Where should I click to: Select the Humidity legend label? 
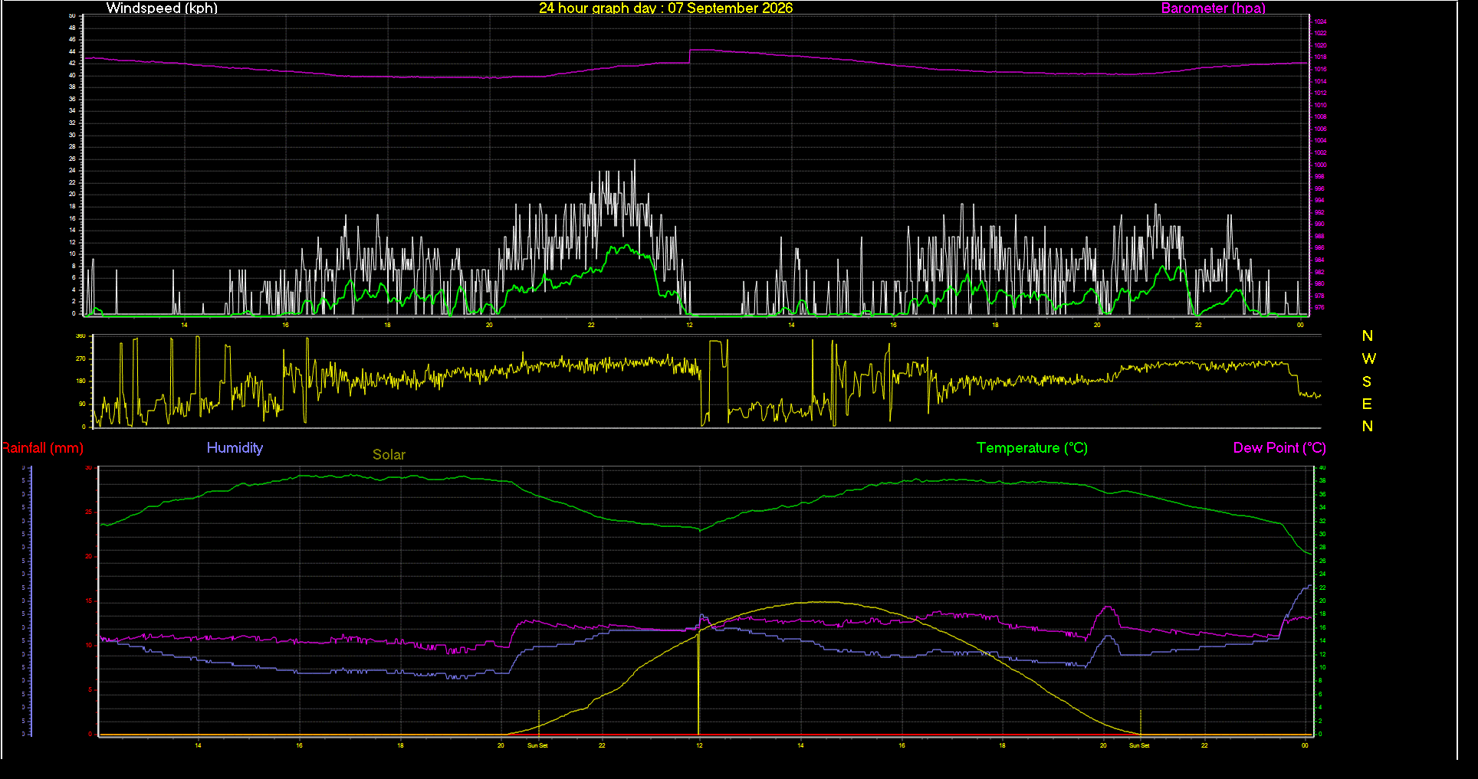(235, 448)
